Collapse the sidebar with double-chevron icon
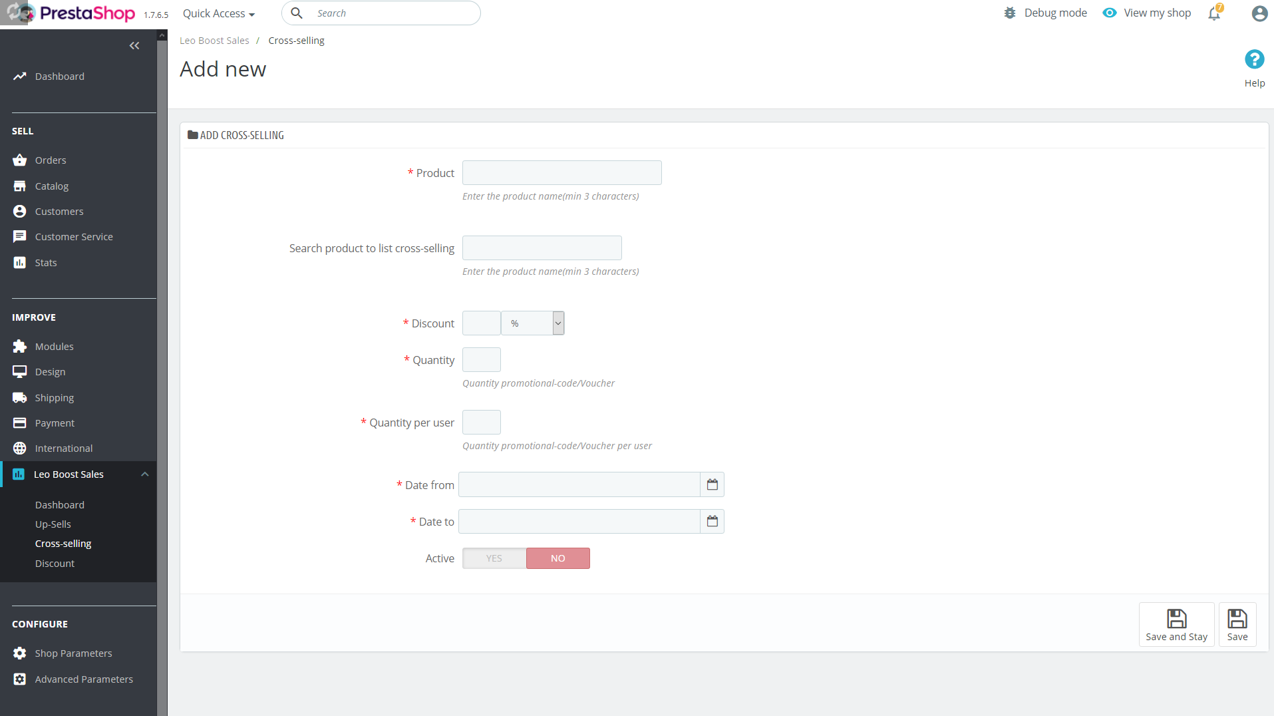The image size is (1274, 716). [x=134, y=46]
